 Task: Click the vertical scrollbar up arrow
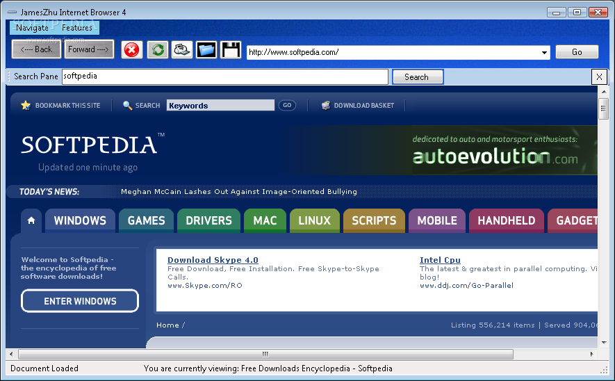[x=604, y=91]
